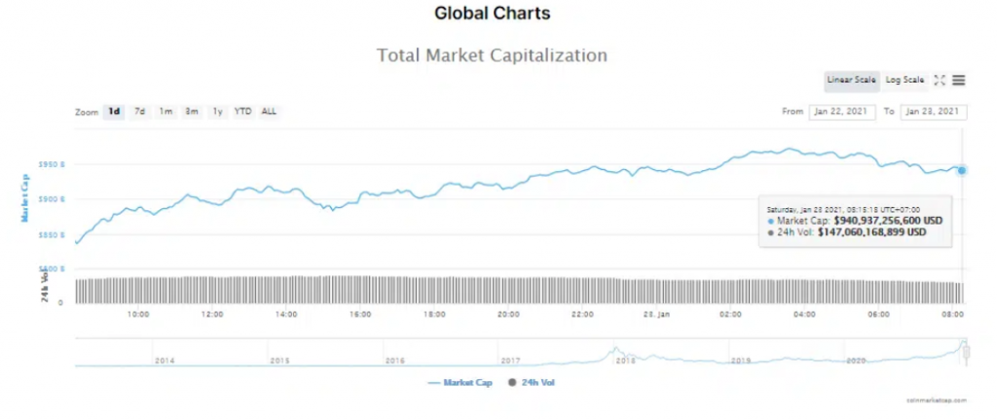Set zoom to 1m
Screen dimensions: 997x420
(166, 112)
